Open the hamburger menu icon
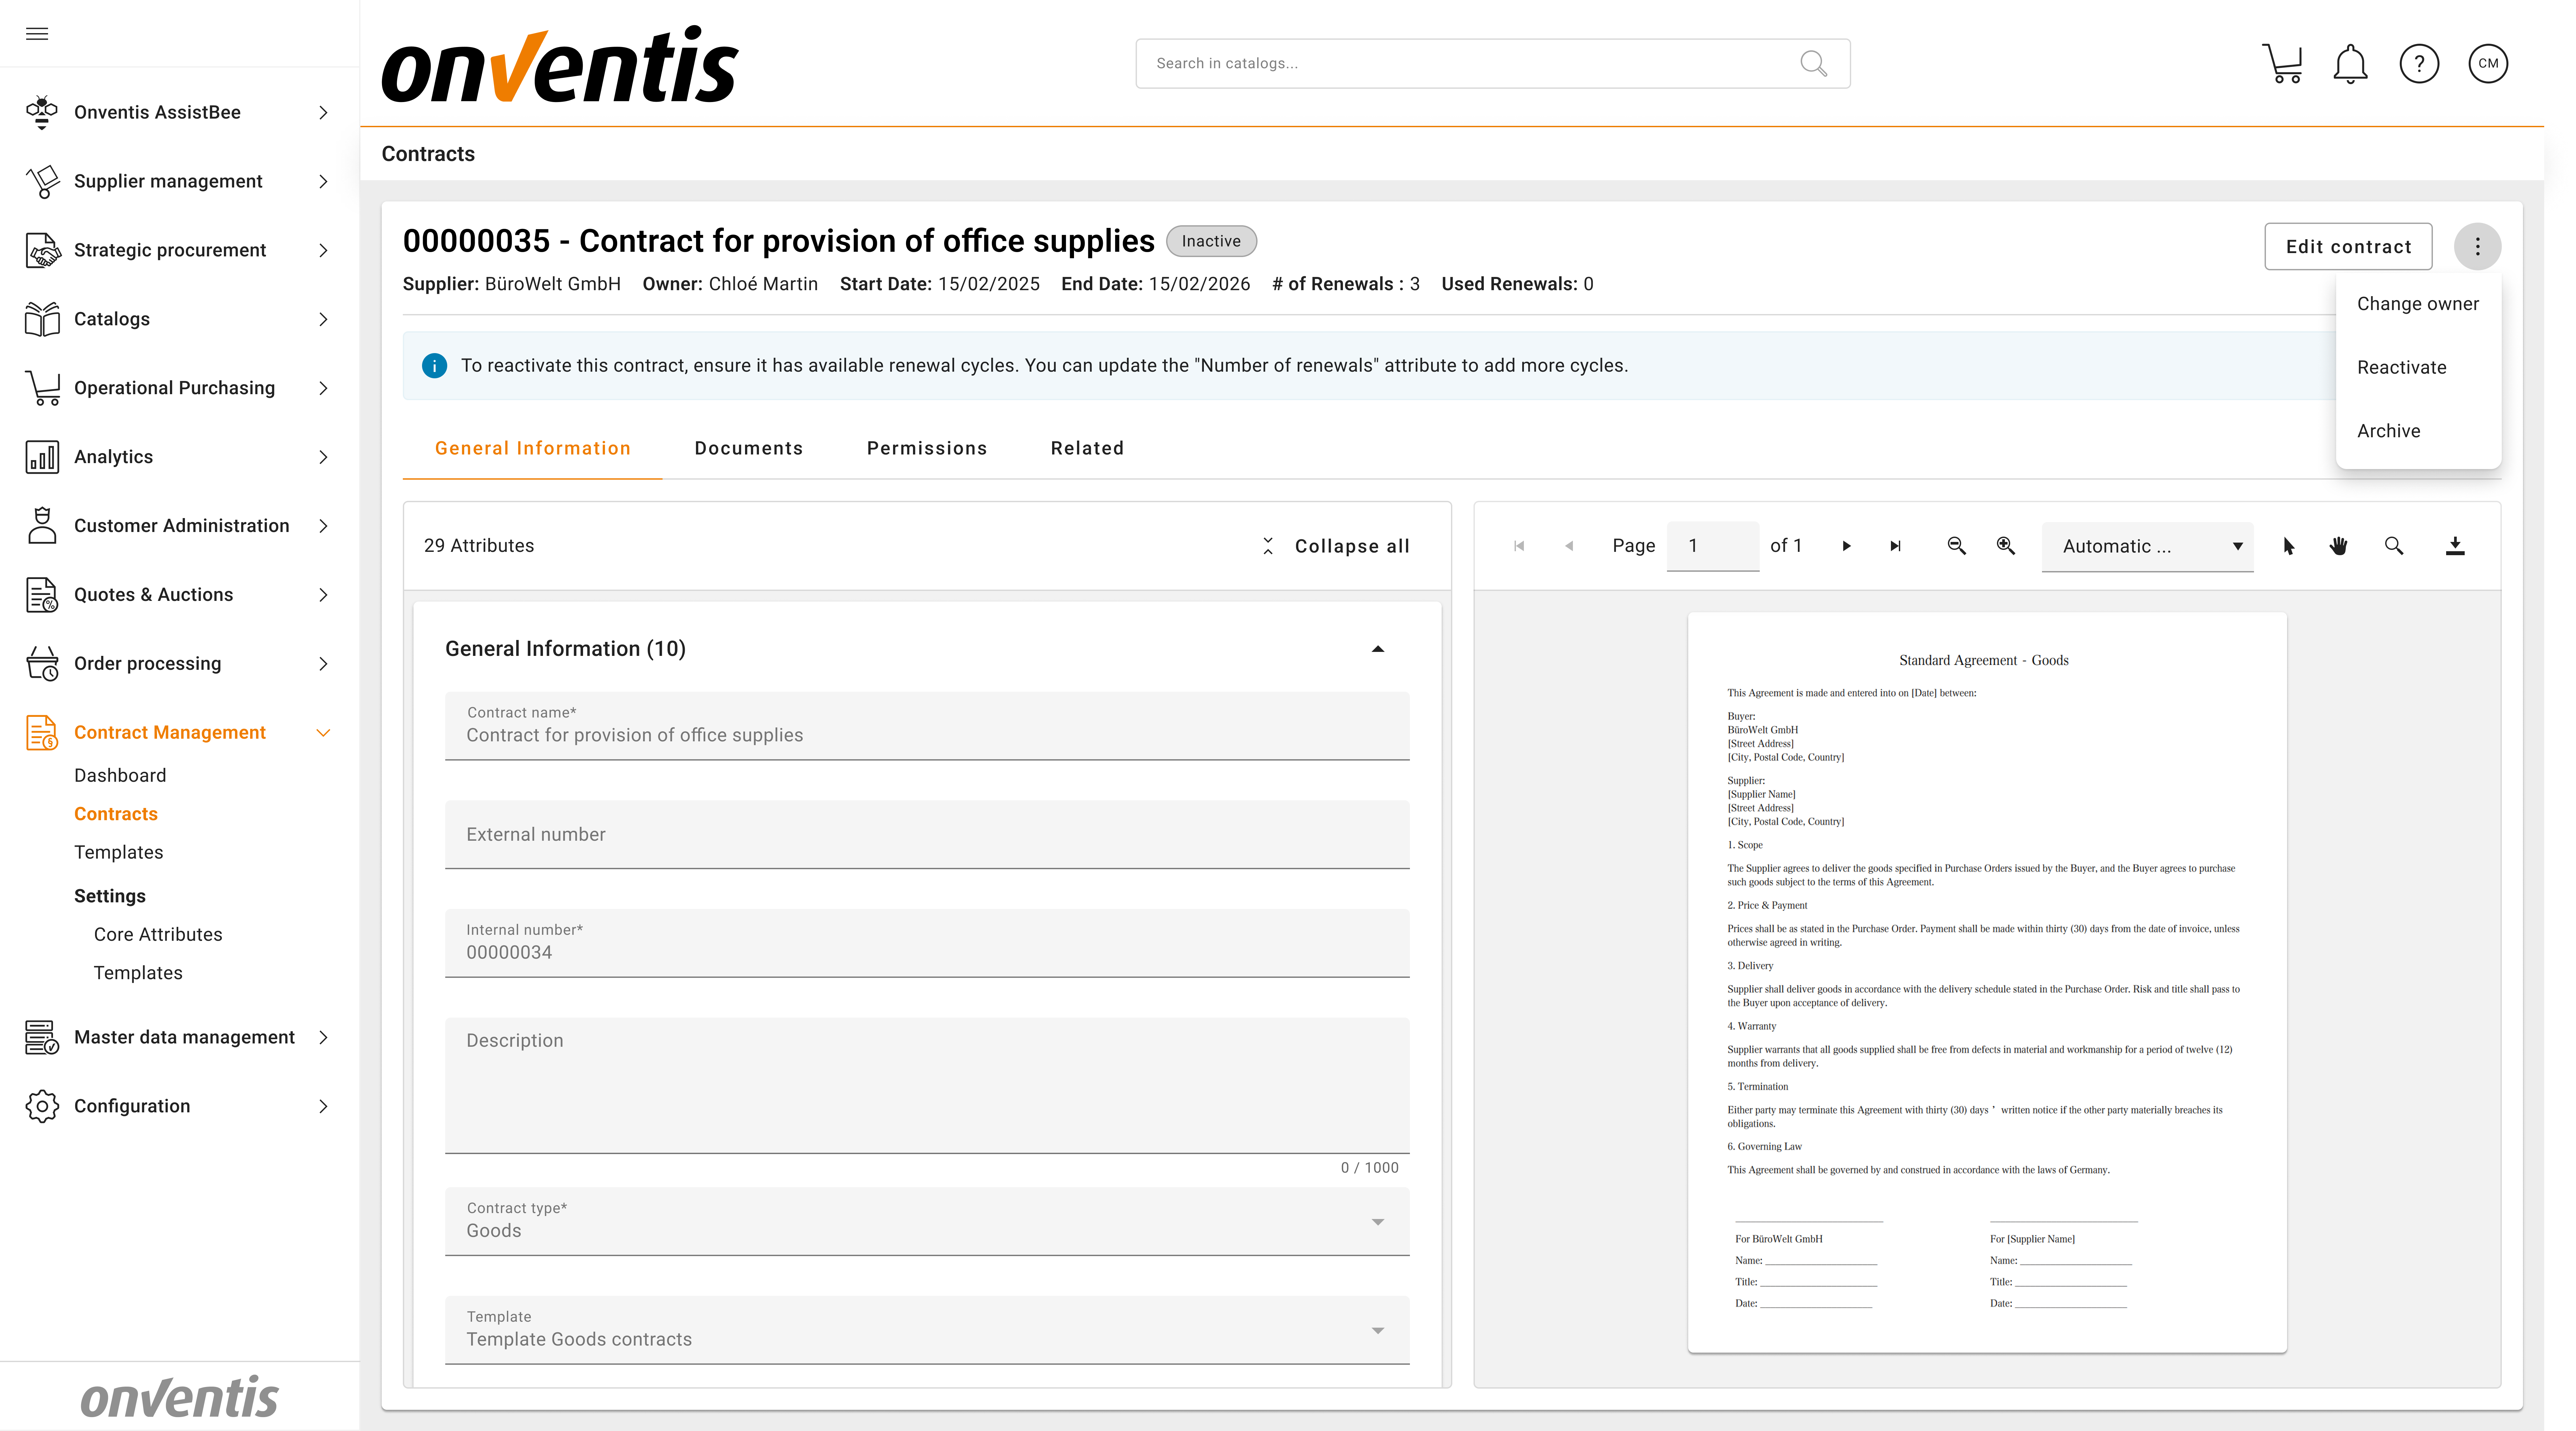This screenshot has height=1431, width=2576. [x=37, y=34]
